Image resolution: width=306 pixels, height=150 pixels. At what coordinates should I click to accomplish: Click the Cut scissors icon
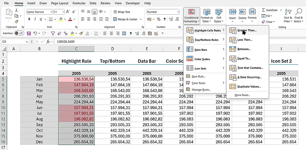[x=16, y=10]
